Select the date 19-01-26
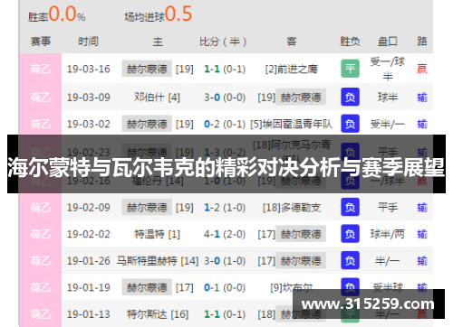The image size is (453, 327). (x=89, y=261)
